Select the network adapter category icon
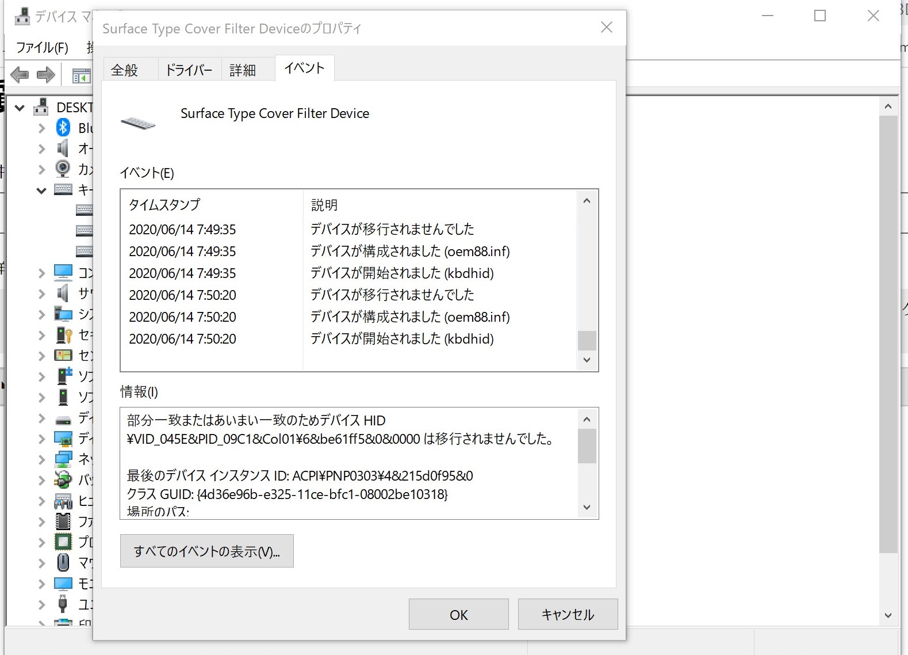Image resolution: width=908 pixels, height=655 pixels. (x=63, y=459)
